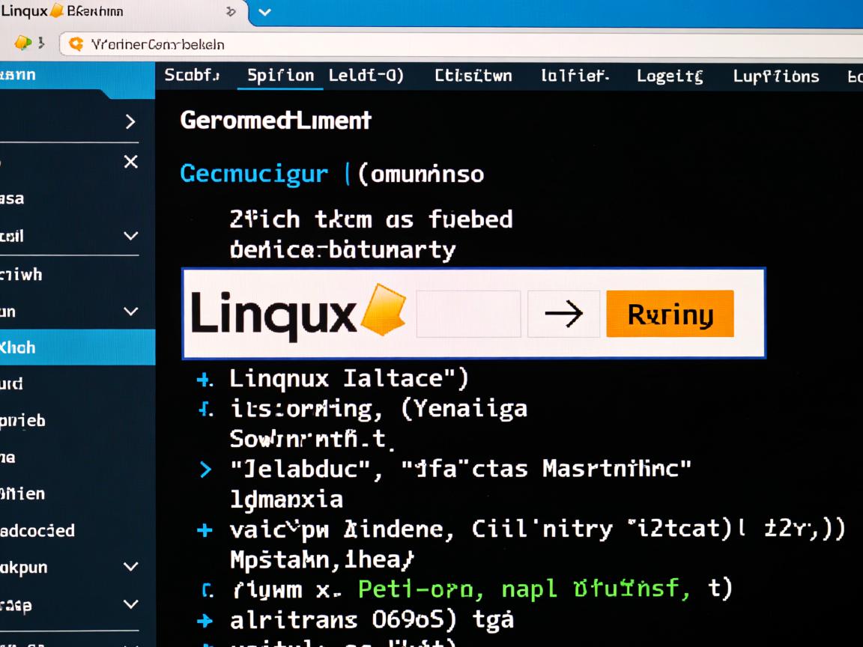Click the orange search engine icon in address bar
This screenshot has width=863, height=647.
click(x=75, y=44)
